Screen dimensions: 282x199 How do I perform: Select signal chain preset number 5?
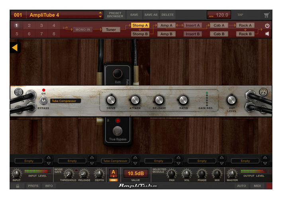(x=17, y=34)
